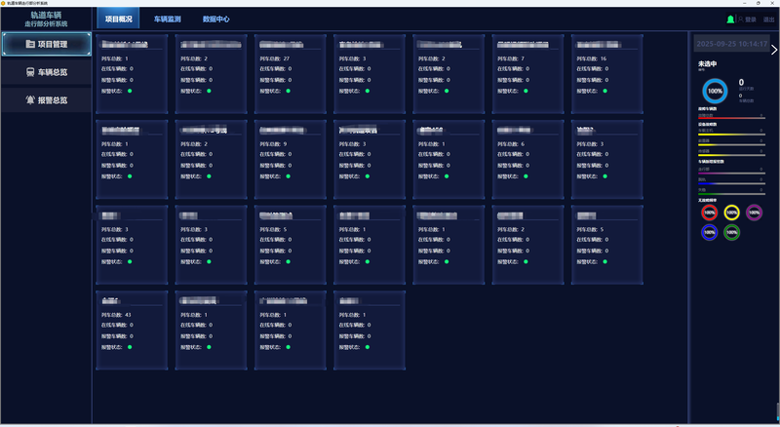Click the red 100% ring gauge
This screenshot has width=780, height=427.
pyautogui.click(x=710, y=213)
